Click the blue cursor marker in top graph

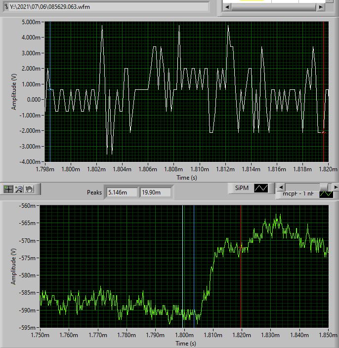coord(50,90)
